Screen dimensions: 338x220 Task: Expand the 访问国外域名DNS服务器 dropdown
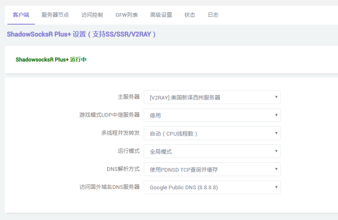[x=212, y=187]
